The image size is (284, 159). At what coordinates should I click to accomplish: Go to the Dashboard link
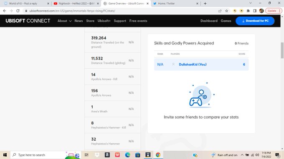click(x=209, y=21)
